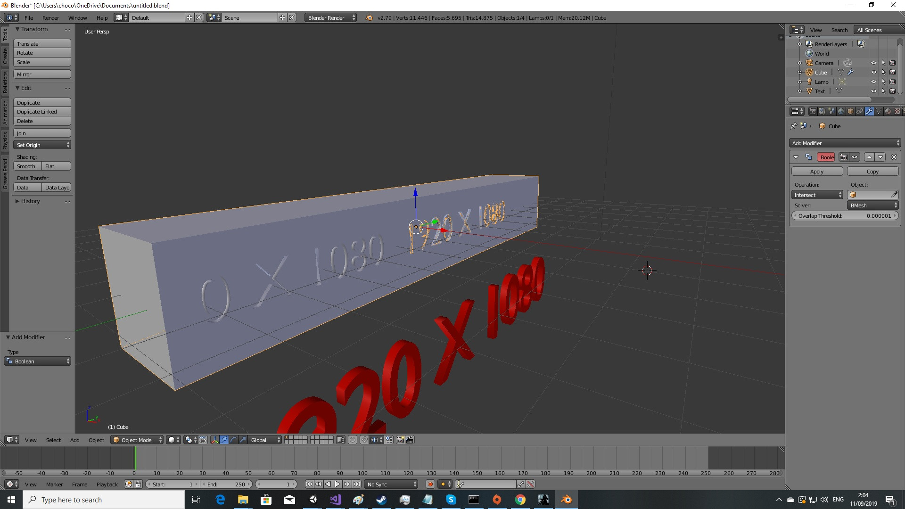Open the Object properties tab
Viewport: 905px width, 509px height.
coord(850,111)
